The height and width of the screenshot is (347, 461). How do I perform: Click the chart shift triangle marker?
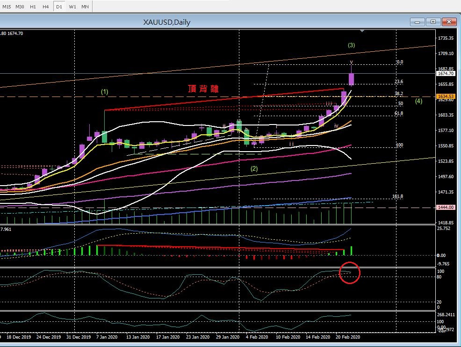pos(362,31)
